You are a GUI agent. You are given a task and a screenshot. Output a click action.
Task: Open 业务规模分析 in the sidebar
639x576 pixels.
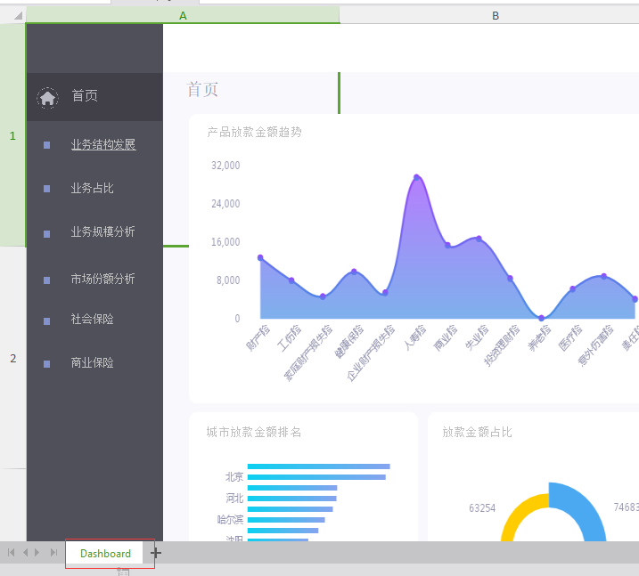(103, 232)
